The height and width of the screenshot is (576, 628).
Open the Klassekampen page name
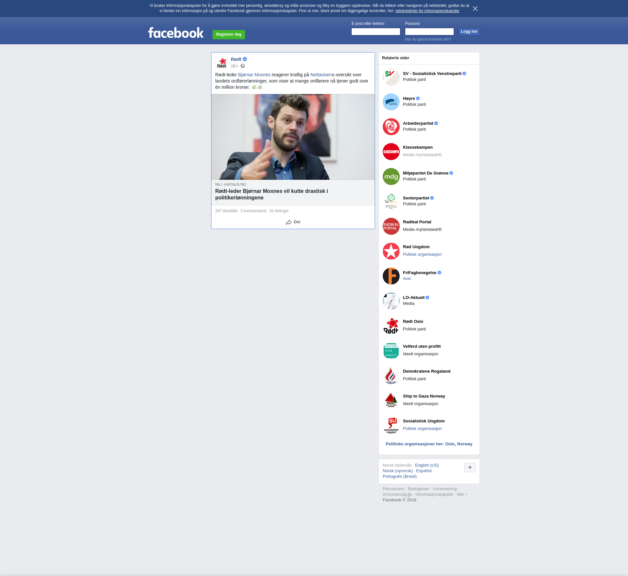click(x=418, y=147)
